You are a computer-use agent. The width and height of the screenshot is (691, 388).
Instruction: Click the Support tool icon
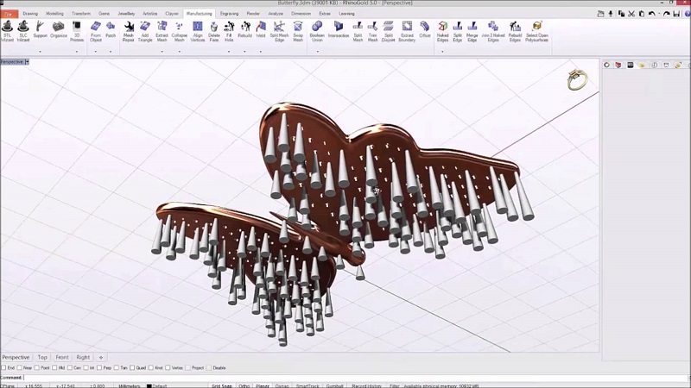[40, 30]
